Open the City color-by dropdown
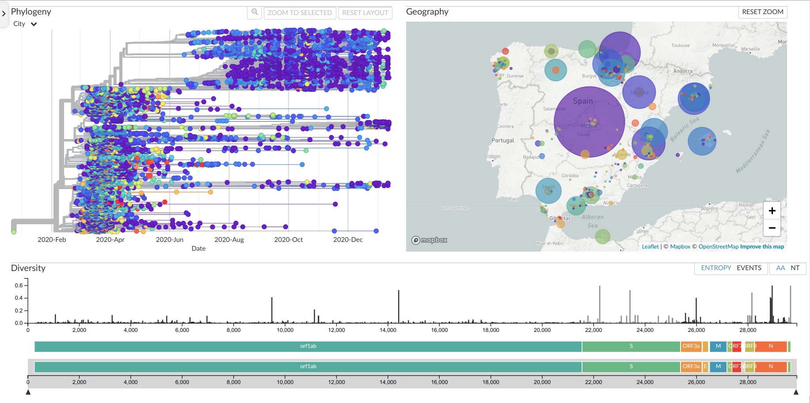810x403 pixels. [25, 24]
